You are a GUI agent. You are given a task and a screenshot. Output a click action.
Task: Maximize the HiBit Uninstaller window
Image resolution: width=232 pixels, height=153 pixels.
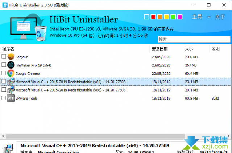[209, 5]
